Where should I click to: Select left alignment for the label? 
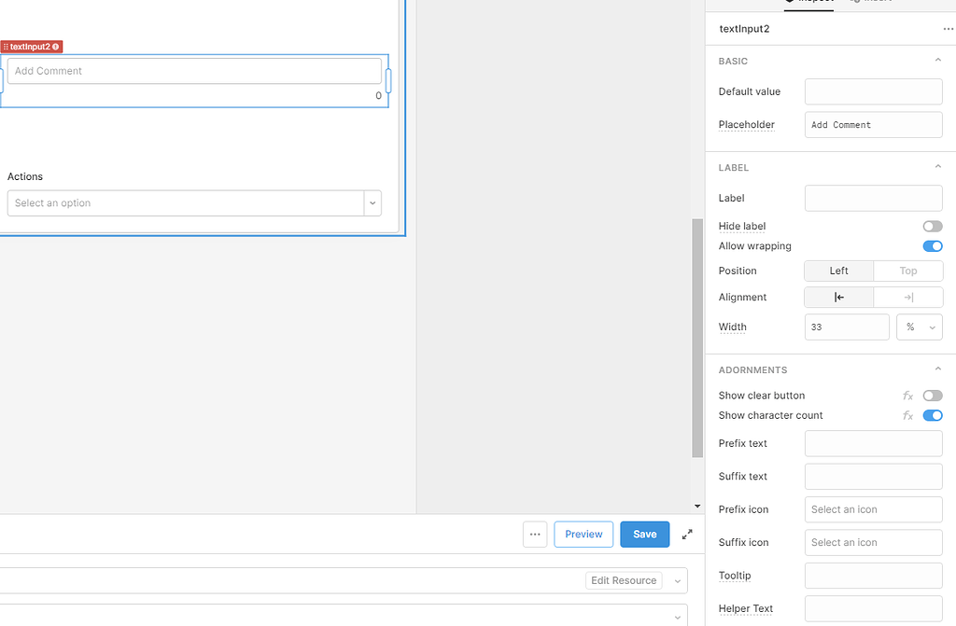(x=838, y=297)
